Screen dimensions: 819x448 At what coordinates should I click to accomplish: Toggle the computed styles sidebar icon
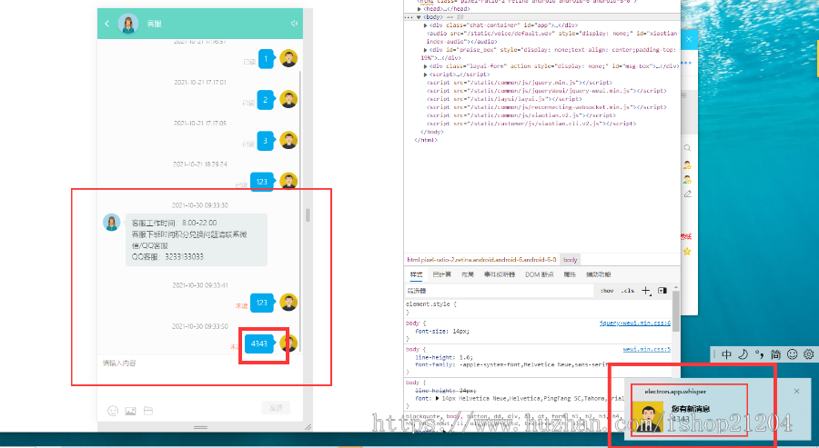(x=662, y=291)
